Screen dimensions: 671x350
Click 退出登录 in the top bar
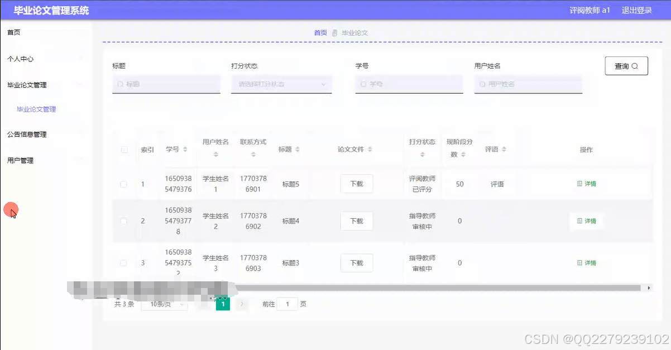[636, 10]
